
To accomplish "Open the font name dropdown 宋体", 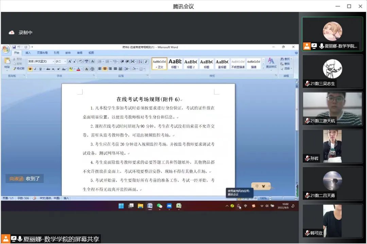I will pos(53,62).
